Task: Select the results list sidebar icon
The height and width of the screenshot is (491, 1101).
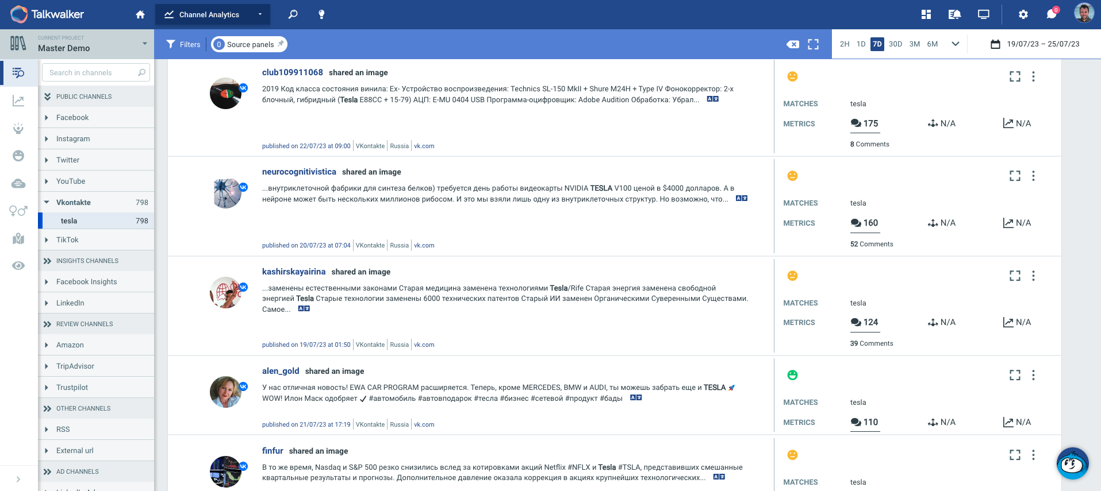Action: tap(18, 73)
